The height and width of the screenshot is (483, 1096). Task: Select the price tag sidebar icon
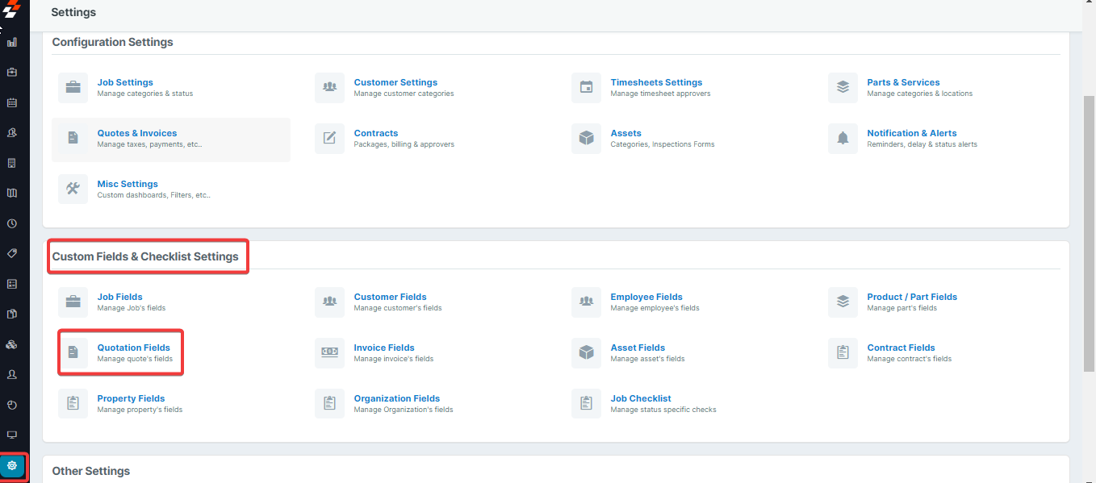click(x=12, y=254)
